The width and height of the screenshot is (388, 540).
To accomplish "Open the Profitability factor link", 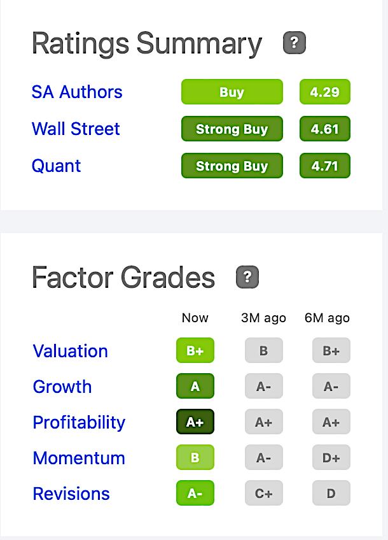I will coord(79,422).
